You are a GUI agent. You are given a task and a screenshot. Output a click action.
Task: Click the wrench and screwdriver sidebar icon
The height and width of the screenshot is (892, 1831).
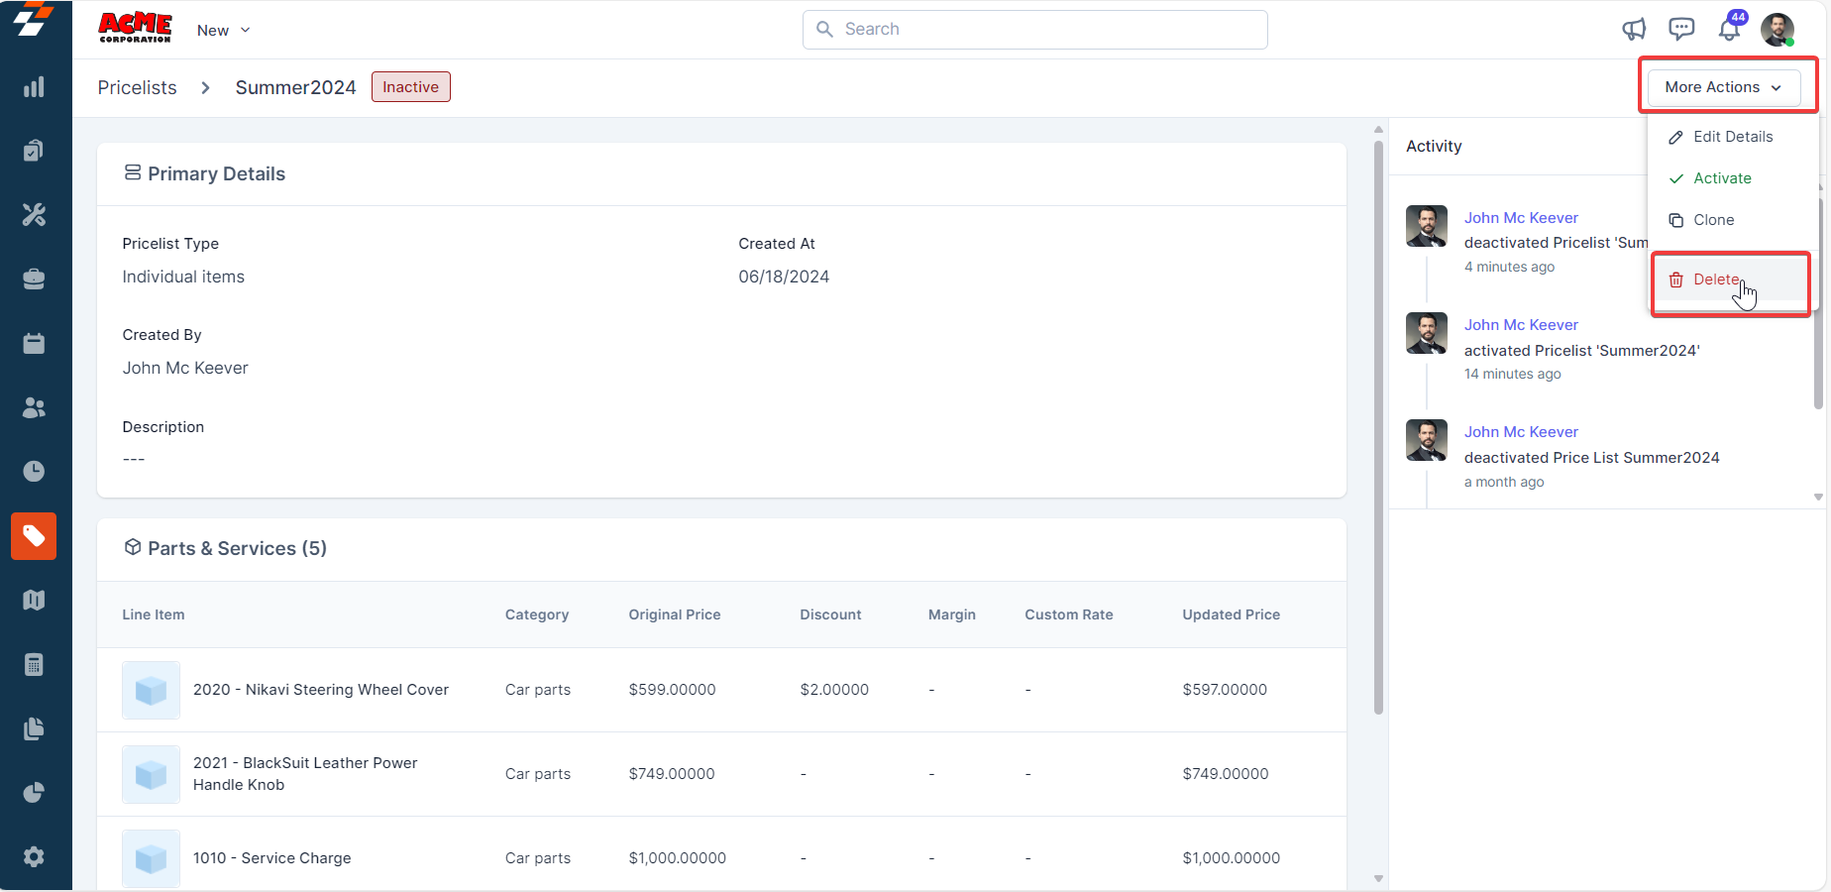point(34,215)
